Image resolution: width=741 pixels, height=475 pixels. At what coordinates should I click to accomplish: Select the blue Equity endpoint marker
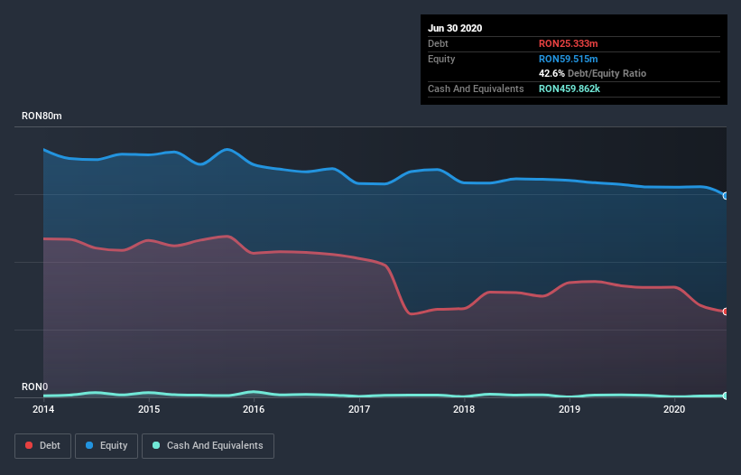click(x=726, y=196)
